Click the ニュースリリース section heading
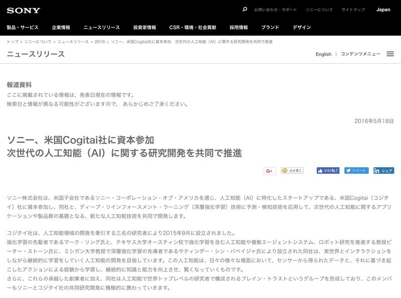This screenshot has height=298, width=401. 36,54
